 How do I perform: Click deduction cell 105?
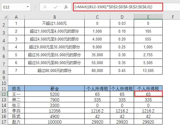click(x=148, y=31)
